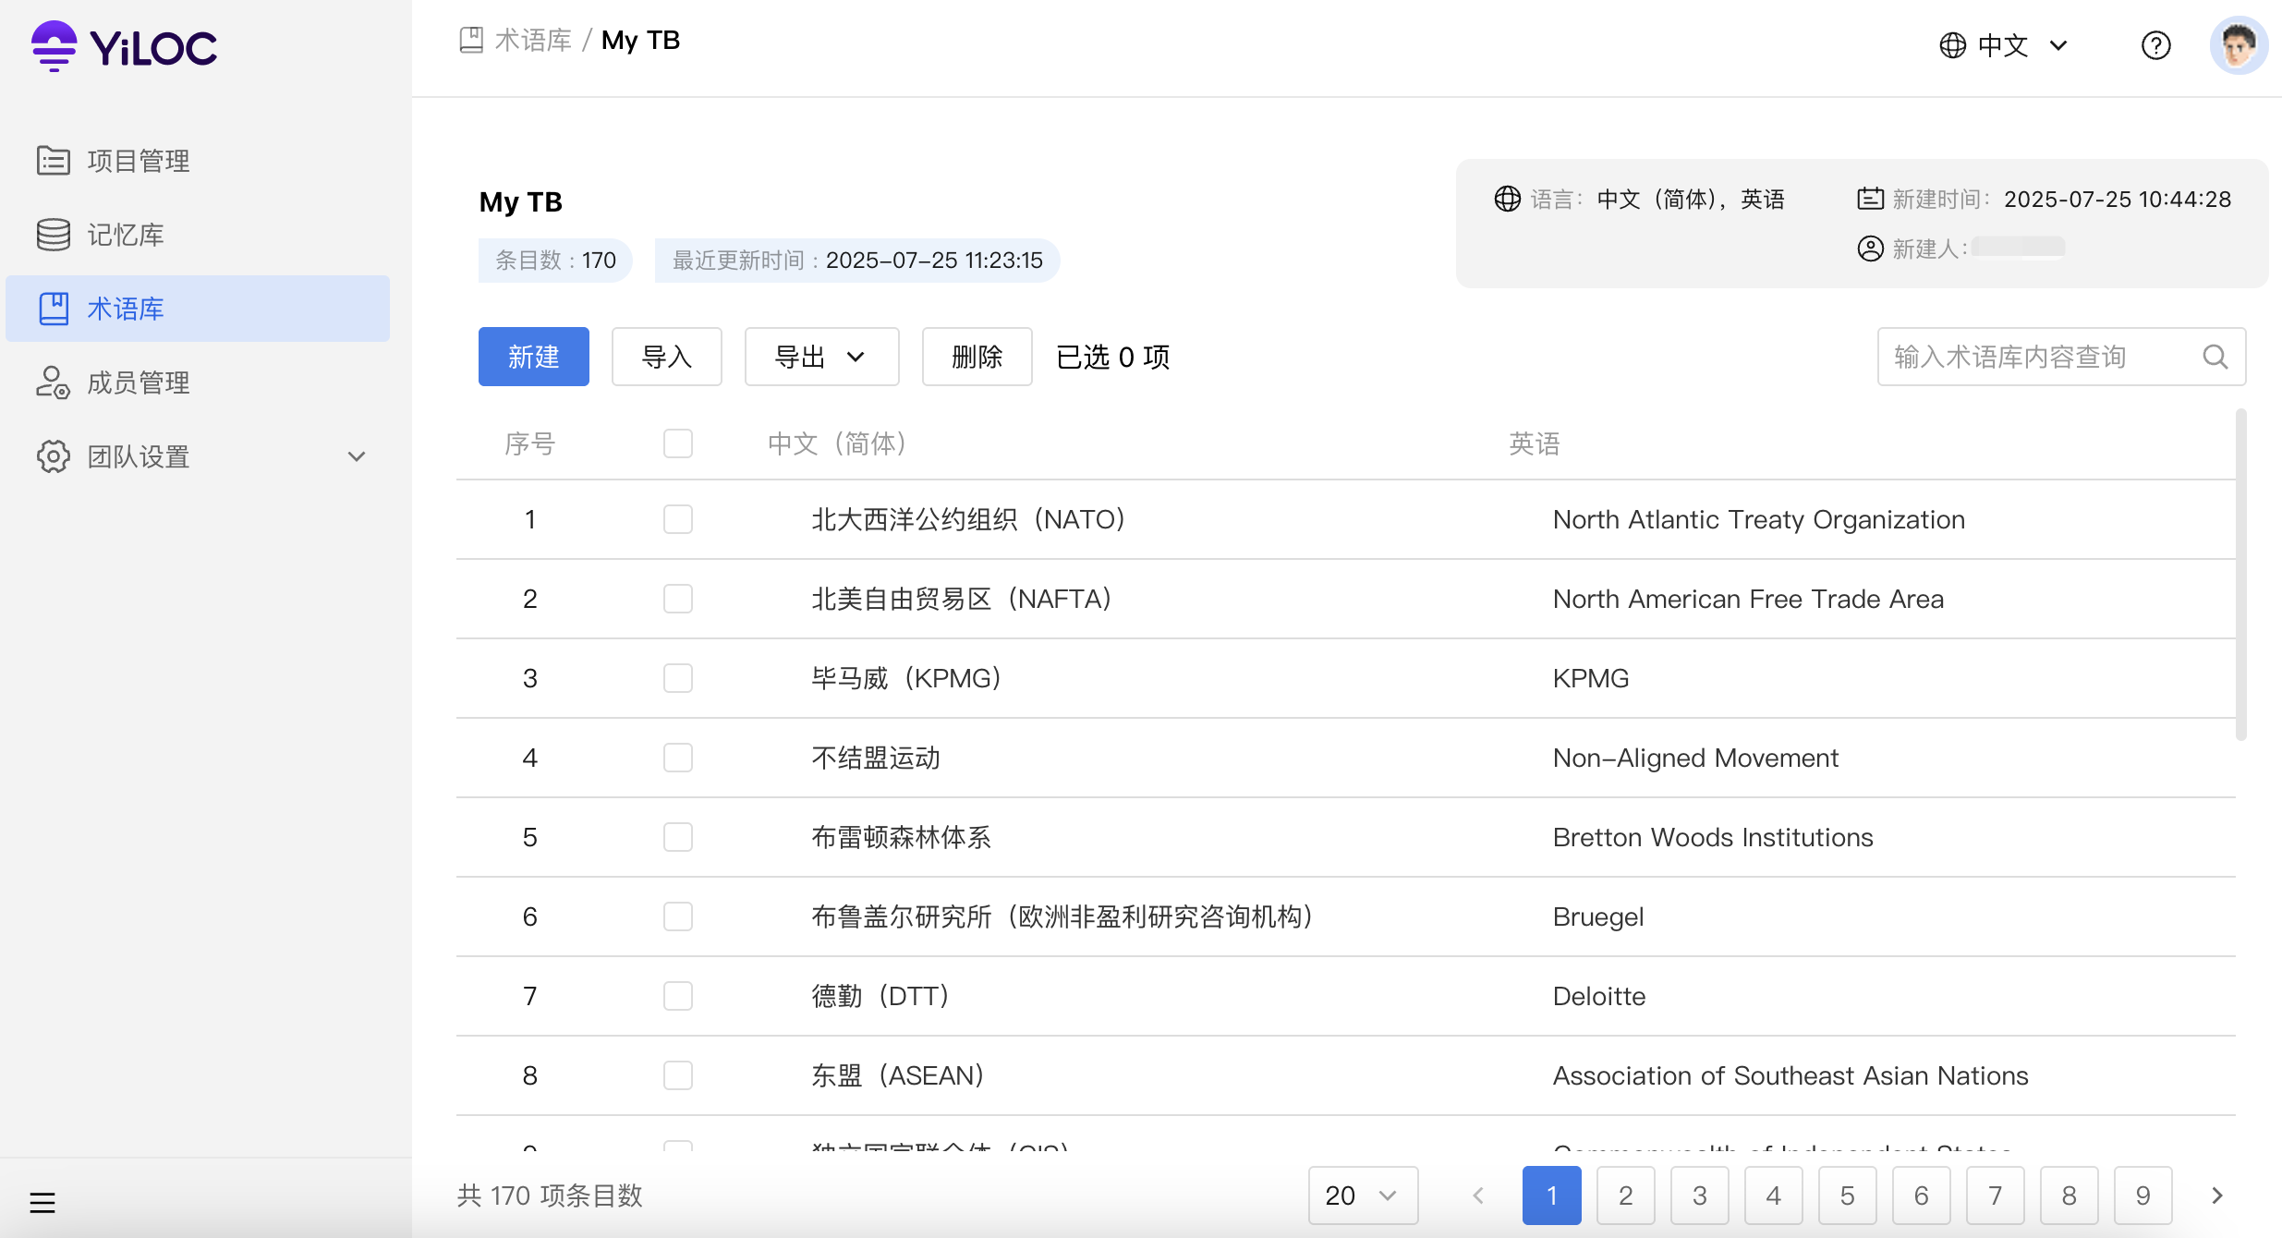Viewport: 2282px width, 1238px height.
Task: Open the 导出 export dropdown
Action: (x=821, y=357)
